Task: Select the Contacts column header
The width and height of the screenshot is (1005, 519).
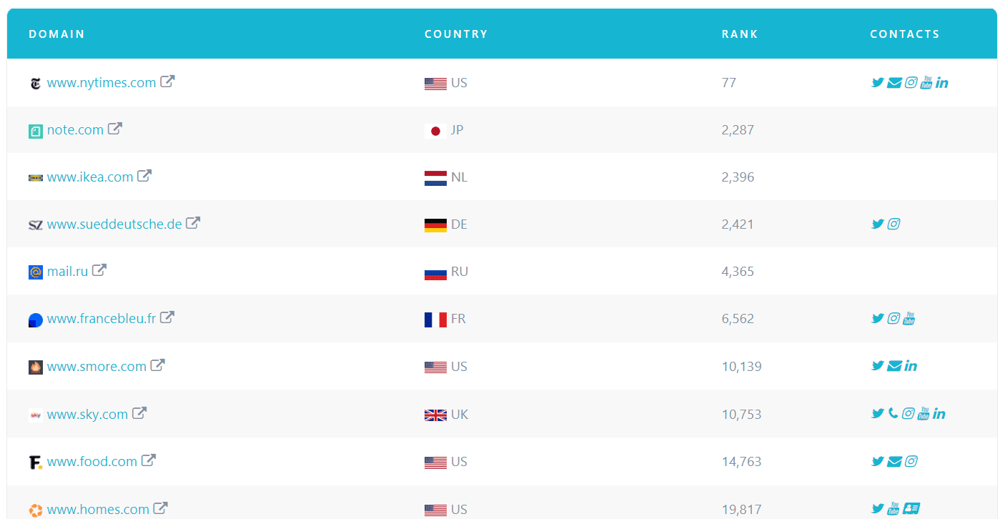Action: tap(904, 34)
